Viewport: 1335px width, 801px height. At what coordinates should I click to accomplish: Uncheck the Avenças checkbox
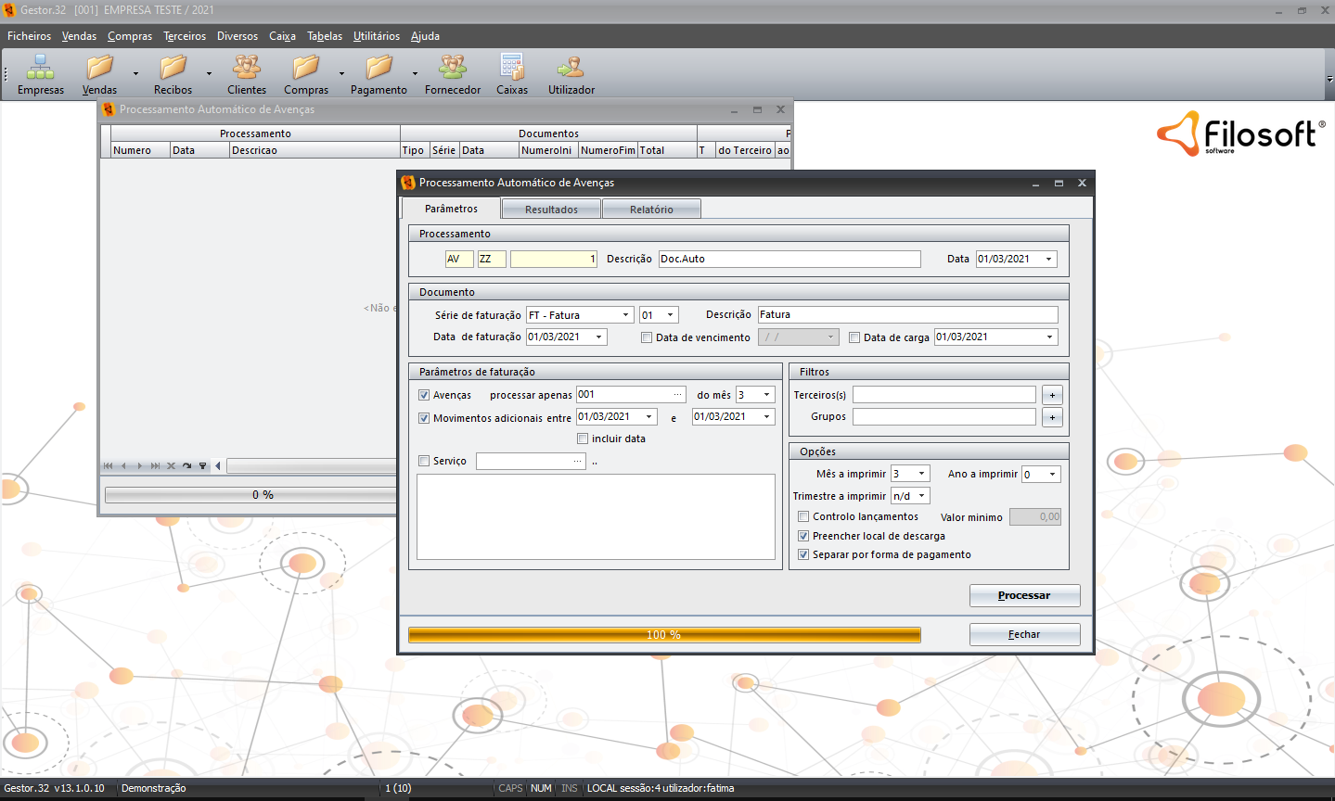pos(424,395)
